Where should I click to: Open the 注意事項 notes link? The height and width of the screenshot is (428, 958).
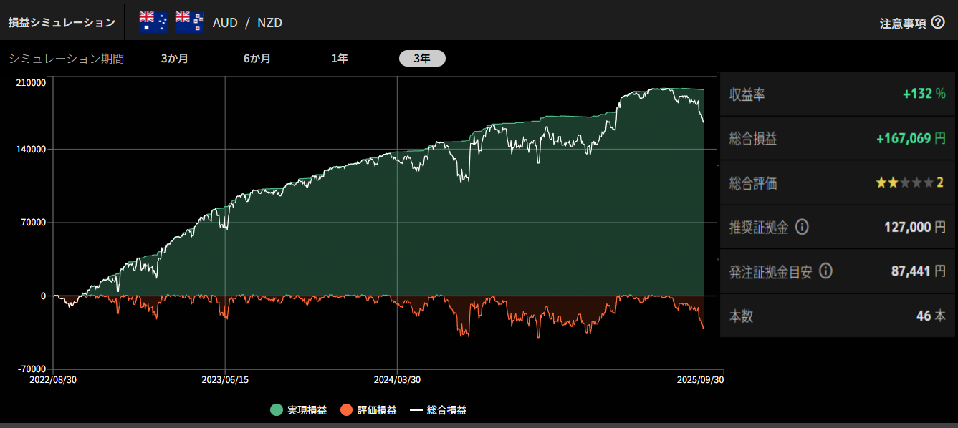click(x=903, y=23)
